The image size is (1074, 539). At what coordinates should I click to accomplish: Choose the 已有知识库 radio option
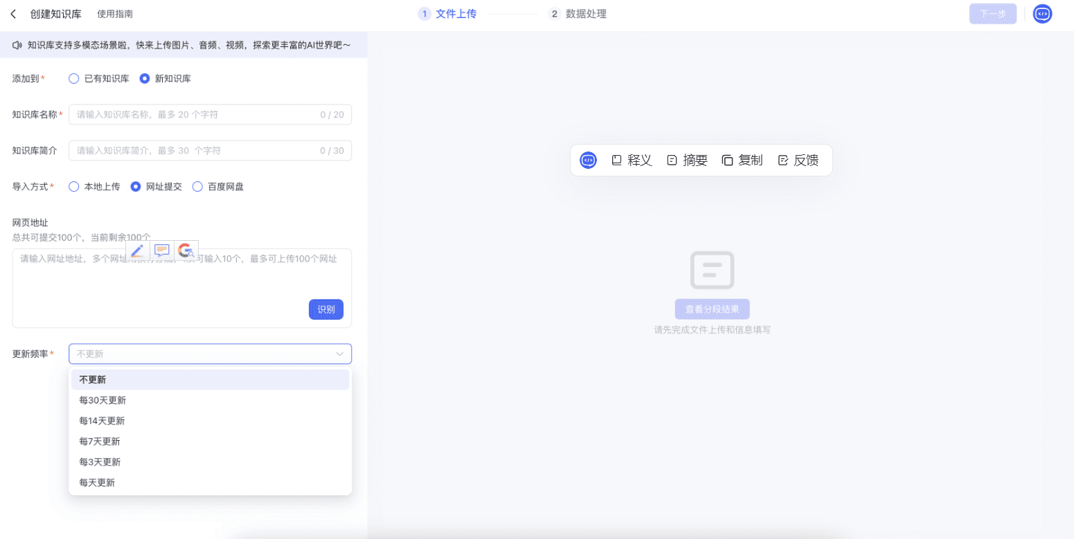[99, 79]
